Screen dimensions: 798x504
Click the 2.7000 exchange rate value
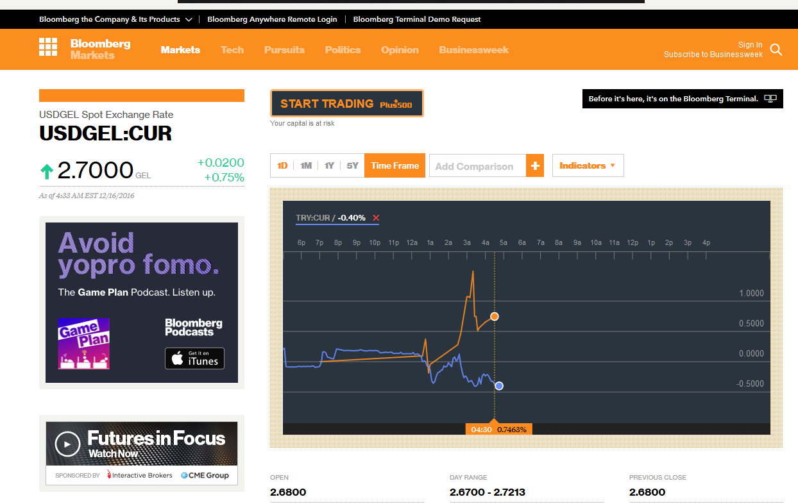coord(95,171)
